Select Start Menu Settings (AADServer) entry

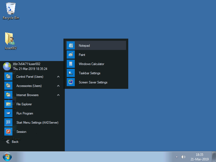pyautogui.click(x=37, y=123)
